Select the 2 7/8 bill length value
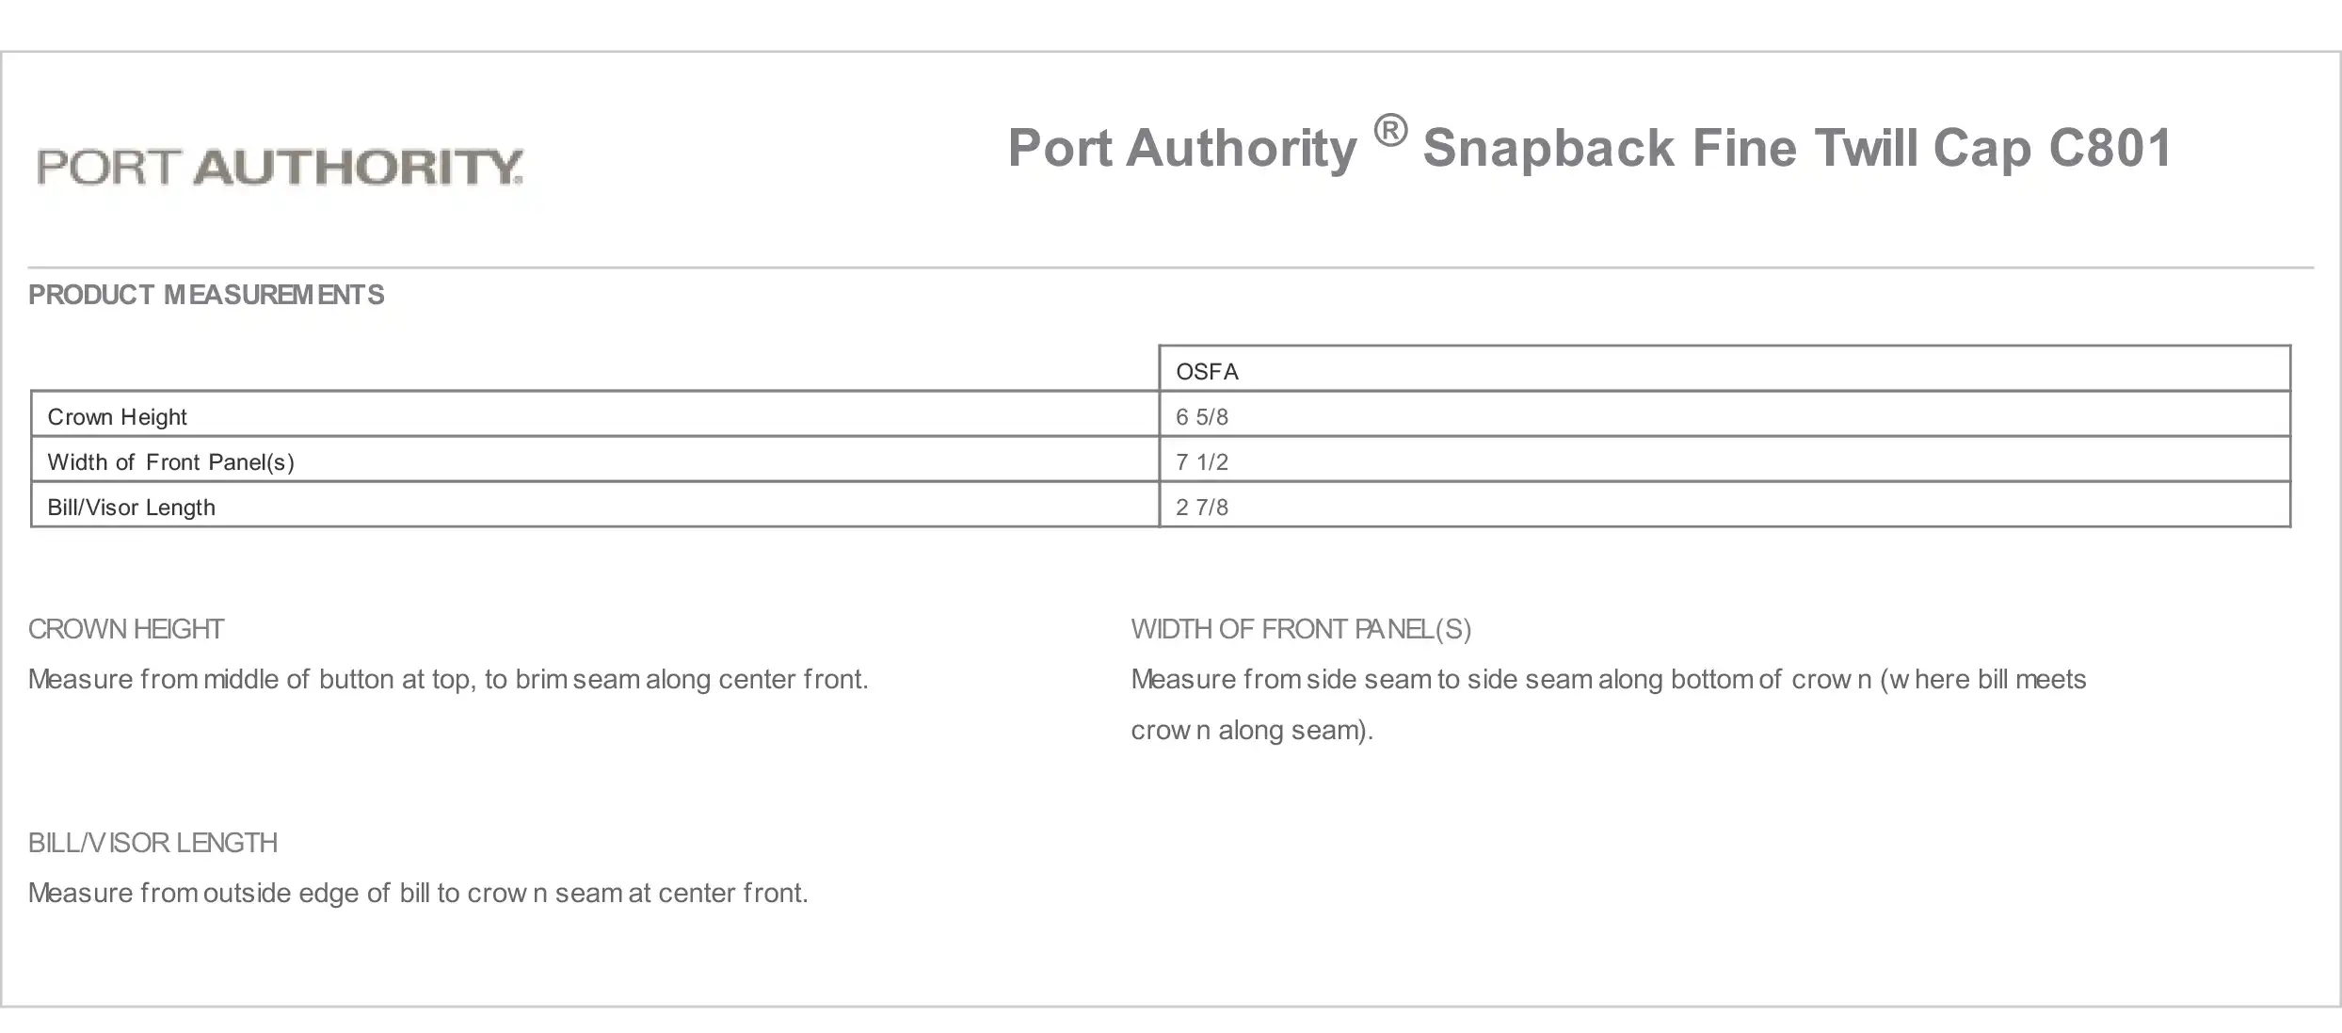Viewport: 2342px width, 1033px height. (x=1202, y=508)
